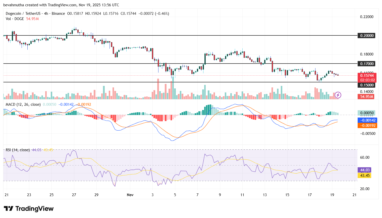The width and height of the screenshot is (382, 218).
Task: Click the red 54.95M volume readout badge
Action: point(366,96)
